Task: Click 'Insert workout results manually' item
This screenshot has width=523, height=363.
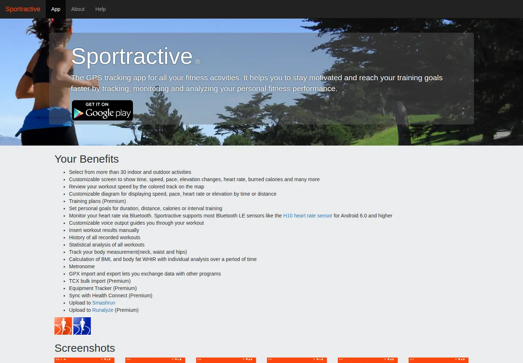Action: click(x=104, y=230)
